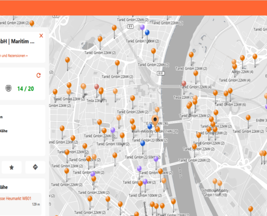Image resolution: width=267 pixels, height=216 pixels.
Task: Click the '14 / 20' availability count
Action: [25, 89]
